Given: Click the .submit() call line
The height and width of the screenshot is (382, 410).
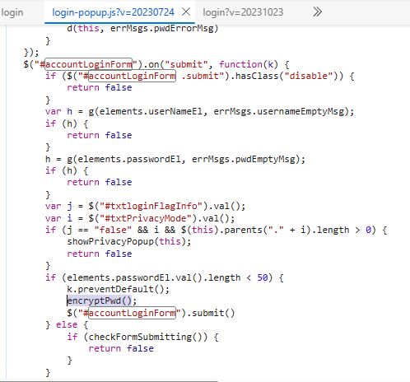Looking at the screenshot, I should [x=151, y=313].
